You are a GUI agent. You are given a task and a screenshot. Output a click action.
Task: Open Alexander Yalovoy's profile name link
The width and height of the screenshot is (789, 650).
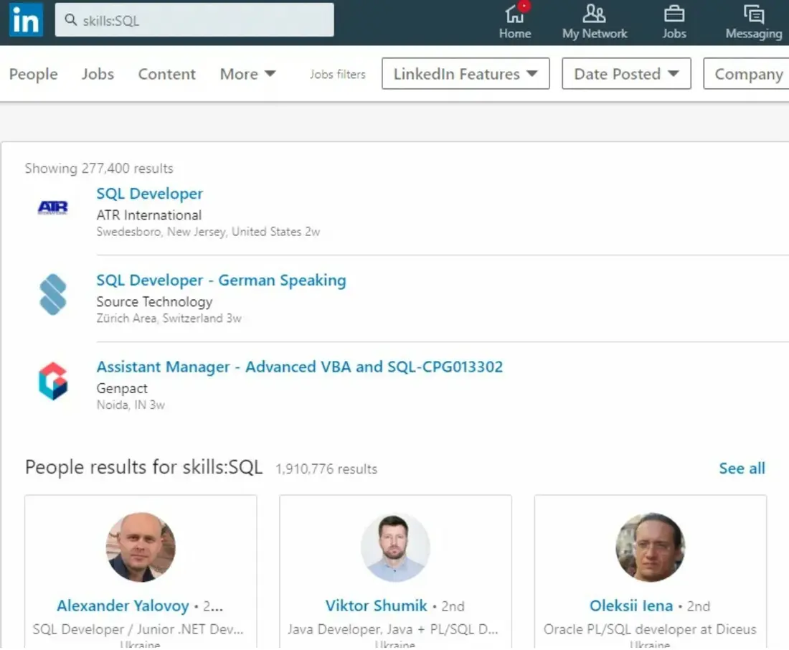click(123, 606)
